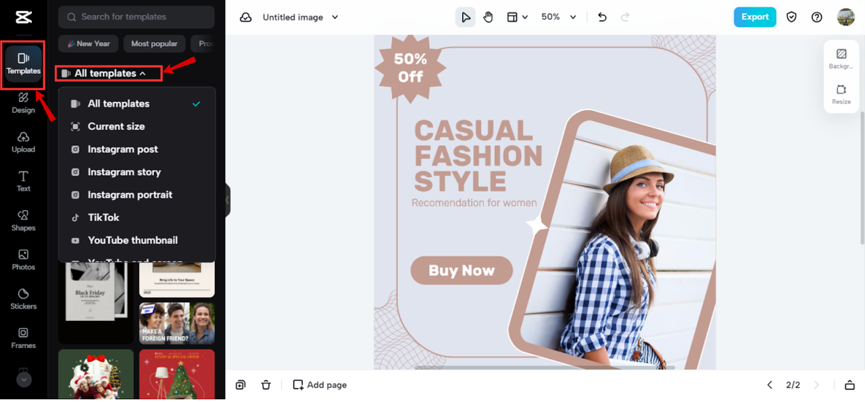Viewport: 865px width, 402px height.
Task: Click Add page
Action: point(320,385)
